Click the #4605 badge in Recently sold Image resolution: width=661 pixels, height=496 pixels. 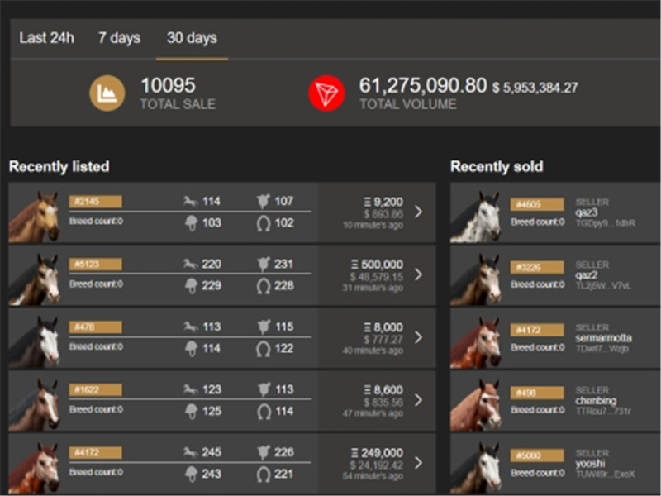537,204
